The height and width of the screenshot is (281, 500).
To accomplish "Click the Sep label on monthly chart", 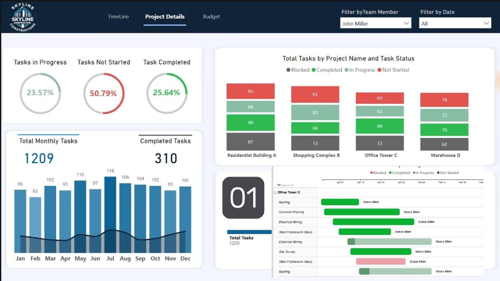I will click(x=140, y=258).
